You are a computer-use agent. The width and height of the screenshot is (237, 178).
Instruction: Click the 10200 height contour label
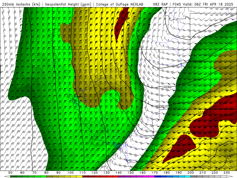(x=197, y=62)
